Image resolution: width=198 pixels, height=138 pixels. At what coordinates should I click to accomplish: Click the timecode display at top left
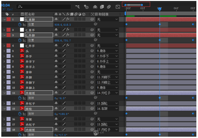(x=6, y=5)
